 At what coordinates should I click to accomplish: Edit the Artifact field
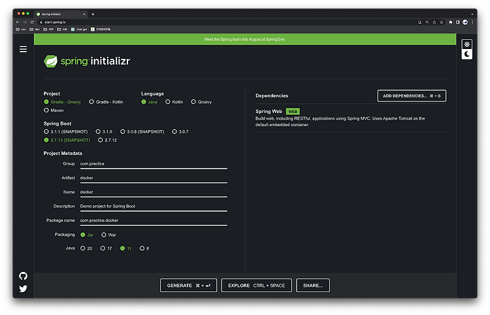point(154,178)
